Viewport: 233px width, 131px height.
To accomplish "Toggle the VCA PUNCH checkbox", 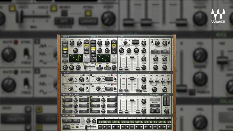I will click(x=141, y=91).
